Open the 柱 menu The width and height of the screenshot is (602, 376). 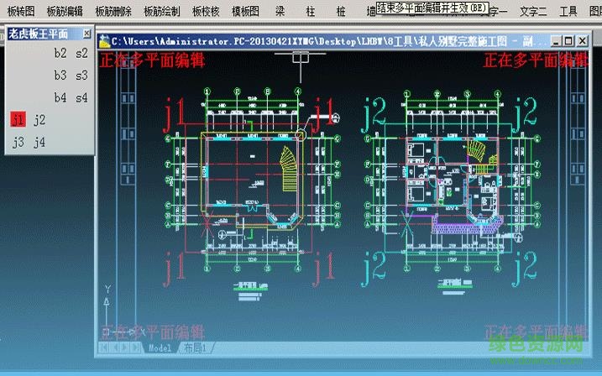pyautogui.click(x=310, y=11)
